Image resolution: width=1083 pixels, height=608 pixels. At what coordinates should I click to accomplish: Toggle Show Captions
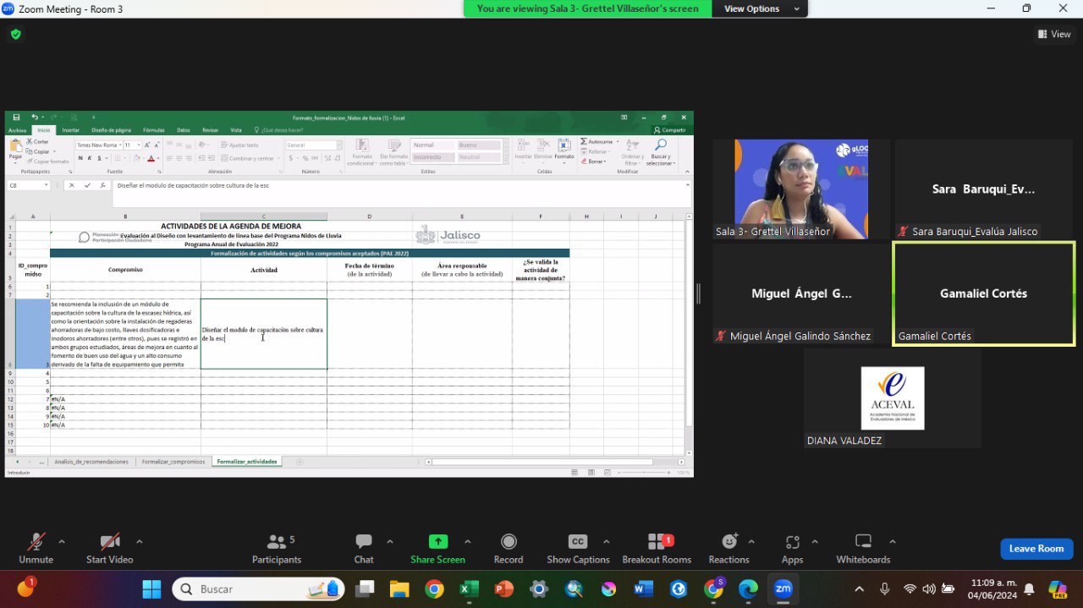tap(578, 548)
